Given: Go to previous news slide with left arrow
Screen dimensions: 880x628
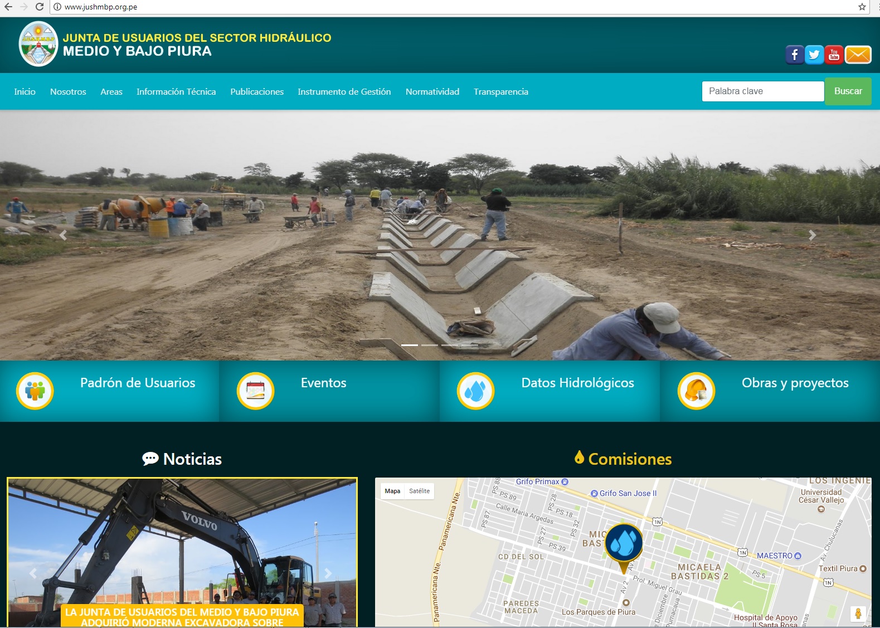Looking at the screenshot, I should pos(33,573).
